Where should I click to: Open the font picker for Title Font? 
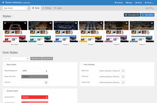click(x=123, y=77)
